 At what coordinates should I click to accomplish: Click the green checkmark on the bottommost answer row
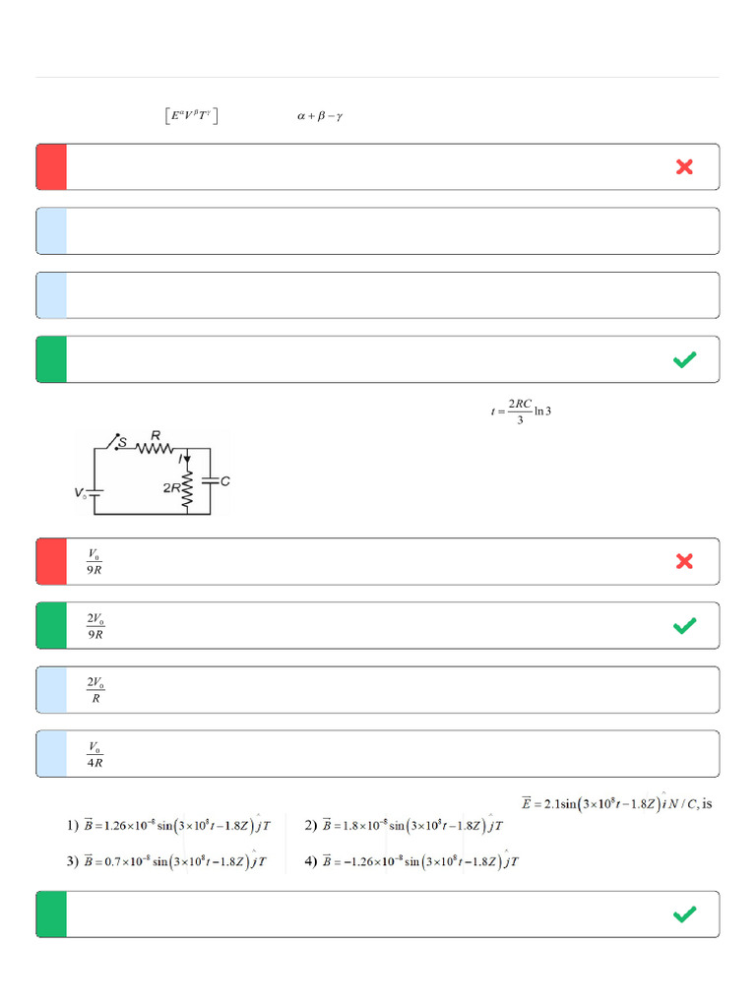coord(684,914)
